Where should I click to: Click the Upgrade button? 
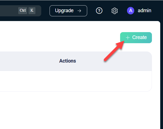click(x=68, y=11)
